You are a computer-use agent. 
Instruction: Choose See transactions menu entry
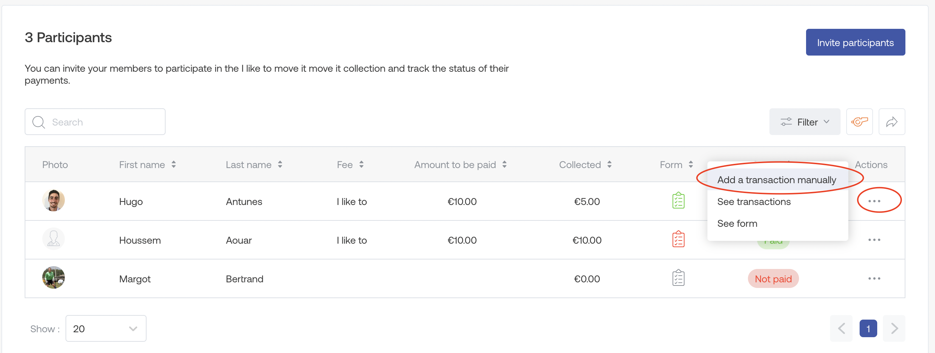pos(754,201)
